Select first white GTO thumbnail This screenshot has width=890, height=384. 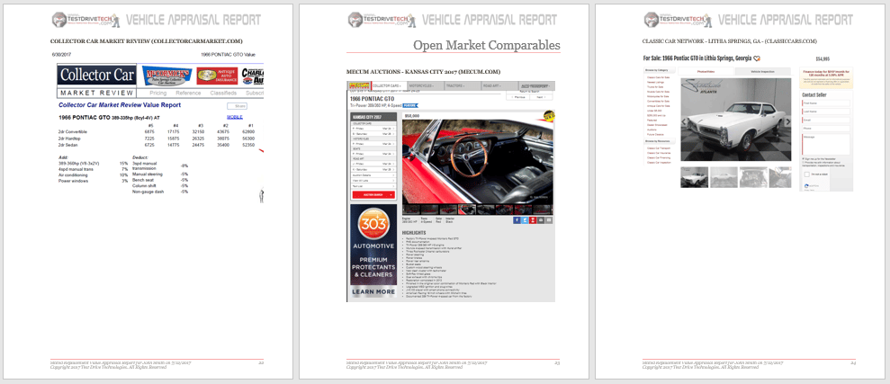[694, 177]
